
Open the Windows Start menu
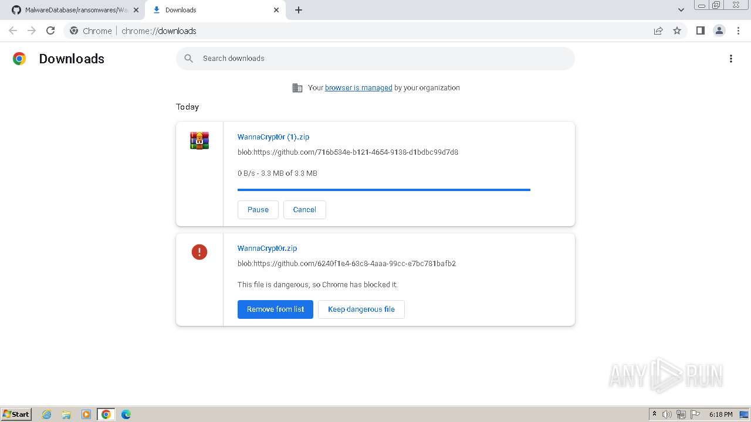pyautogui.click(x=16, y=414)
